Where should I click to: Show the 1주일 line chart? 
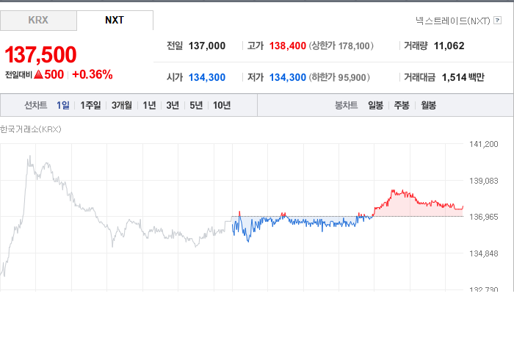point(90,105)
